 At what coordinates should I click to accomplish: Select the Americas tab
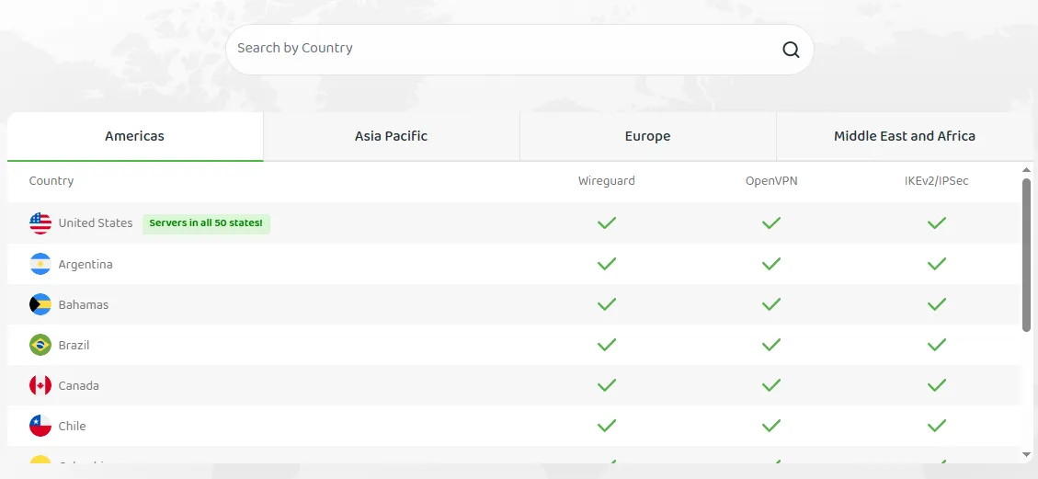[x=135, y=136]
